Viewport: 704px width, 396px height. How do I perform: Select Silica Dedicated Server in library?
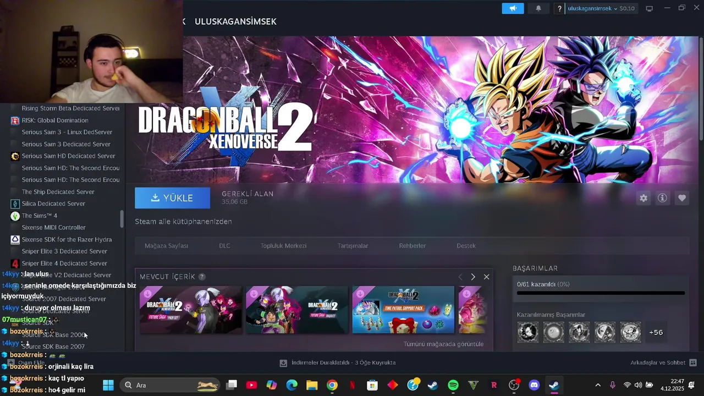[x=53, y=204]
